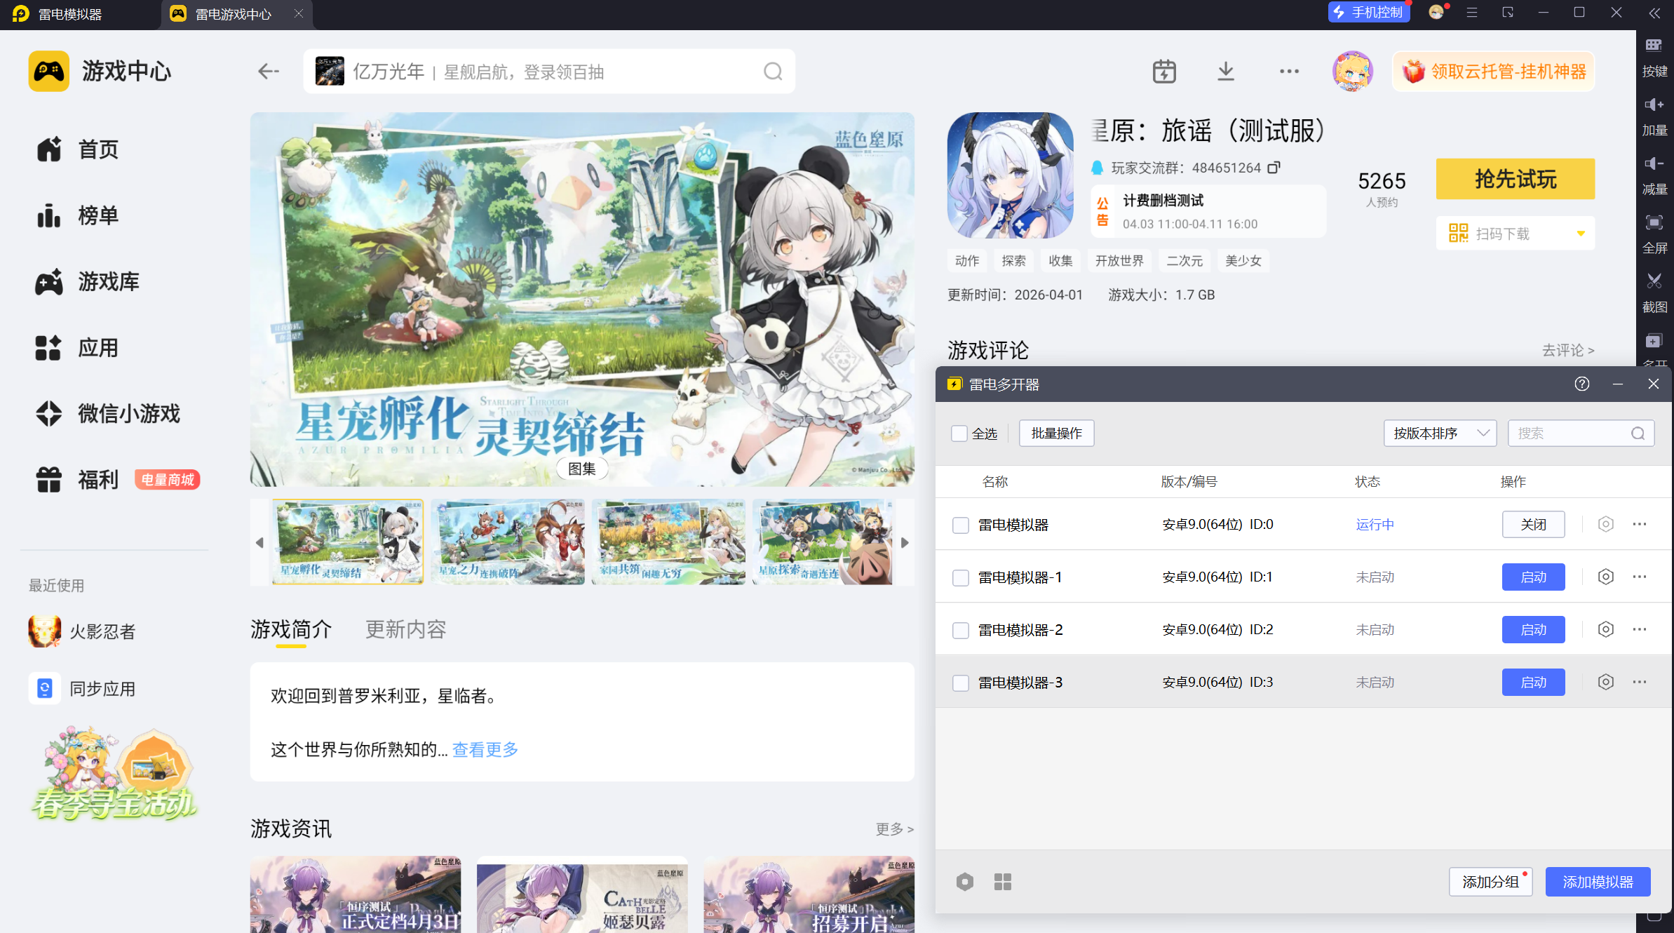Open the download manager icon
Screen dimensions: 1674x933
1225,72
